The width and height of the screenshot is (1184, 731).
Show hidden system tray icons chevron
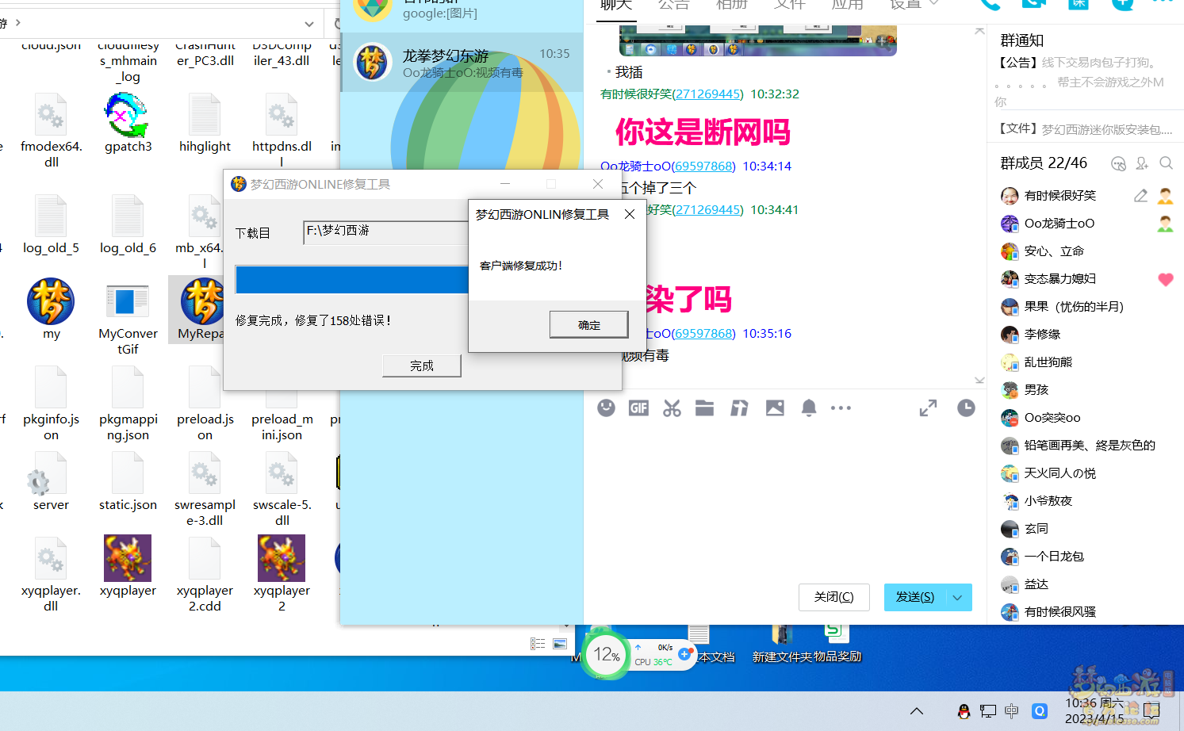[917, 711]
